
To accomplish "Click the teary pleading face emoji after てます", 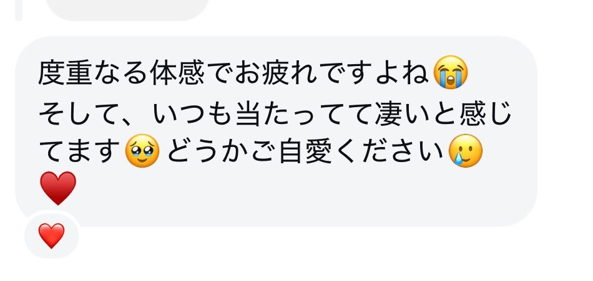I will pos(142,151).
